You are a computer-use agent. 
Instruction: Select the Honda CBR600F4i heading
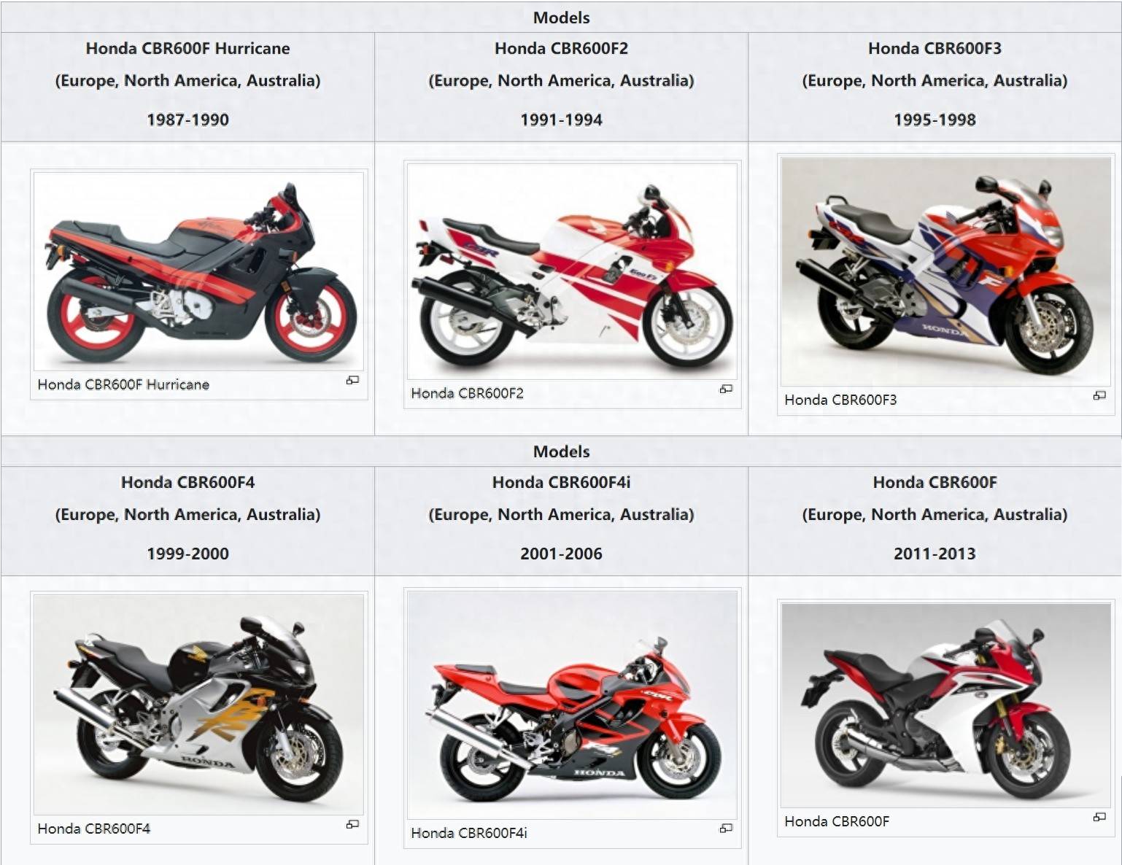click(x=561, y=482)
